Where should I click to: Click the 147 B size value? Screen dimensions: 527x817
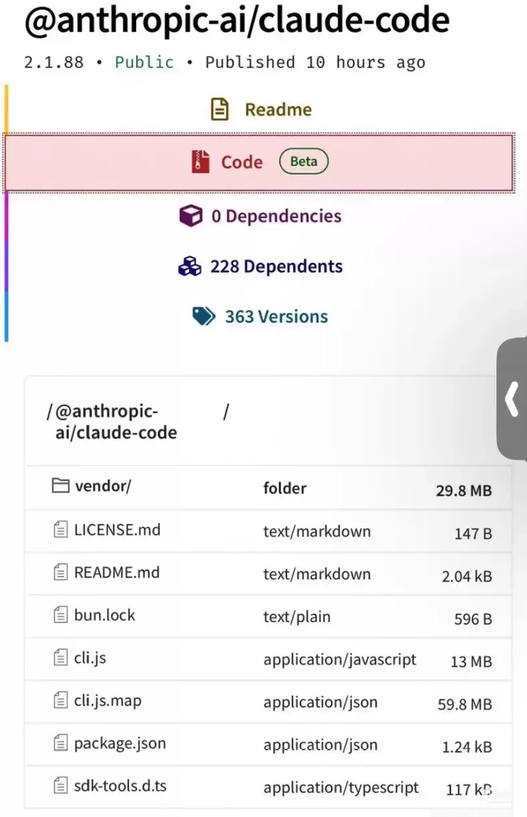[x=473, y=534]
